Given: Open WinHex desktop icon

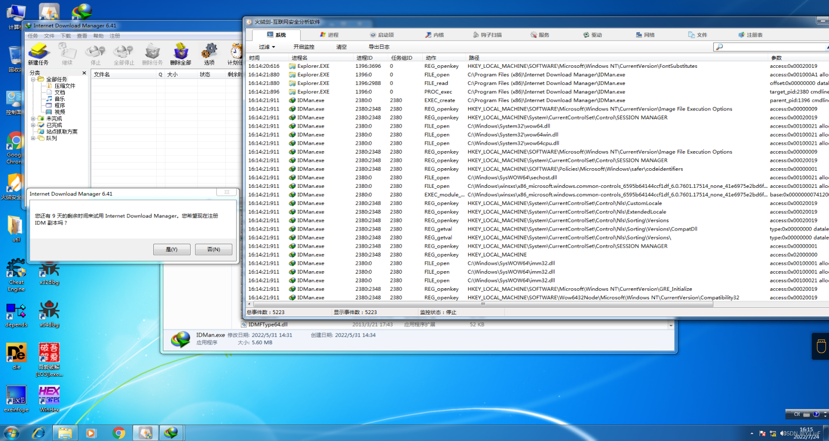Looking at the screenshot, I should tap(49, 399).
